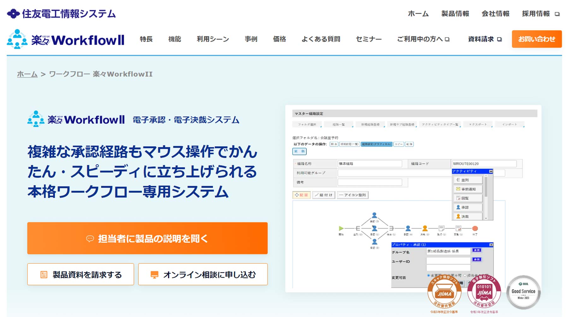
Task: Click 並列 (1) branch node in diagram
Action: (x=358, y=228)
